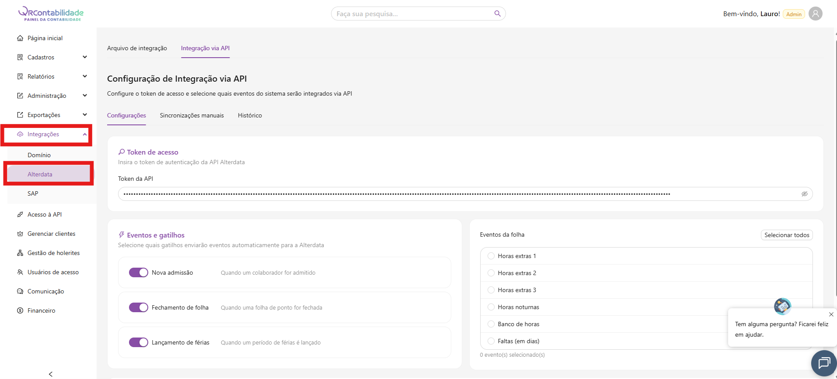
Task: Open the Sincronizações manuais tab
Action: (192, 115)
